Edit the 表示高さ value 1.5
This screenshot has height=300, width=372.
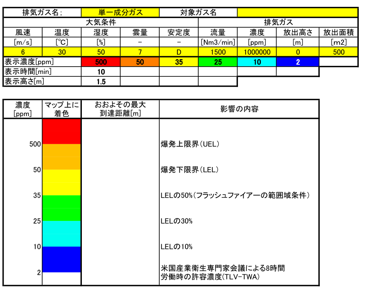101,82
